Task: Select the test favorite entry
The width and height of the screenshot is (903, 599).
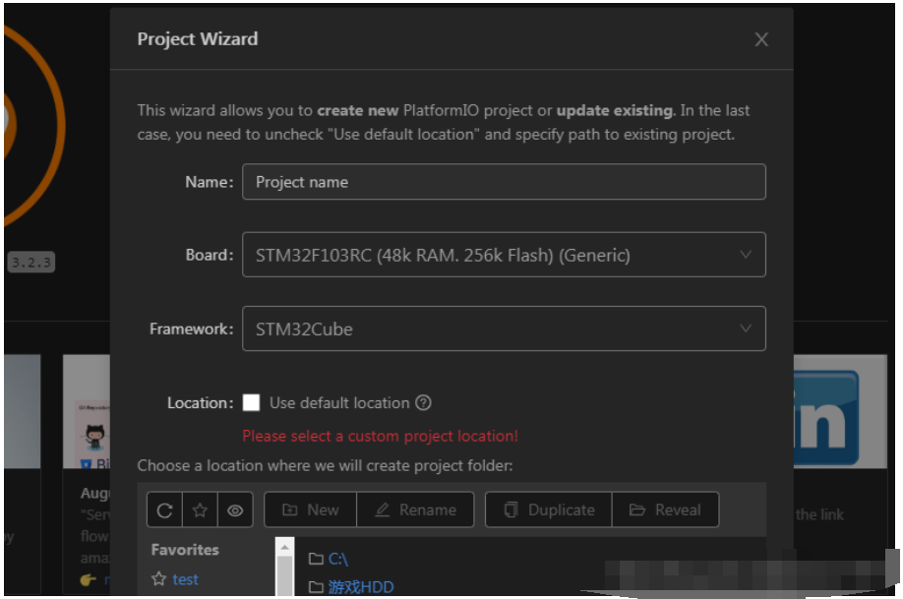Action: (185, 579)
